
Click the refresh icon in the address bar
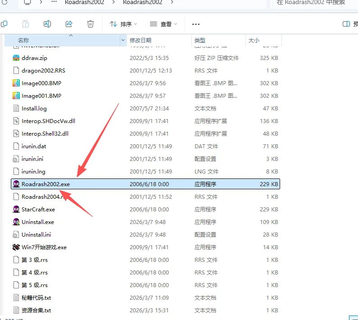point(5,2)
